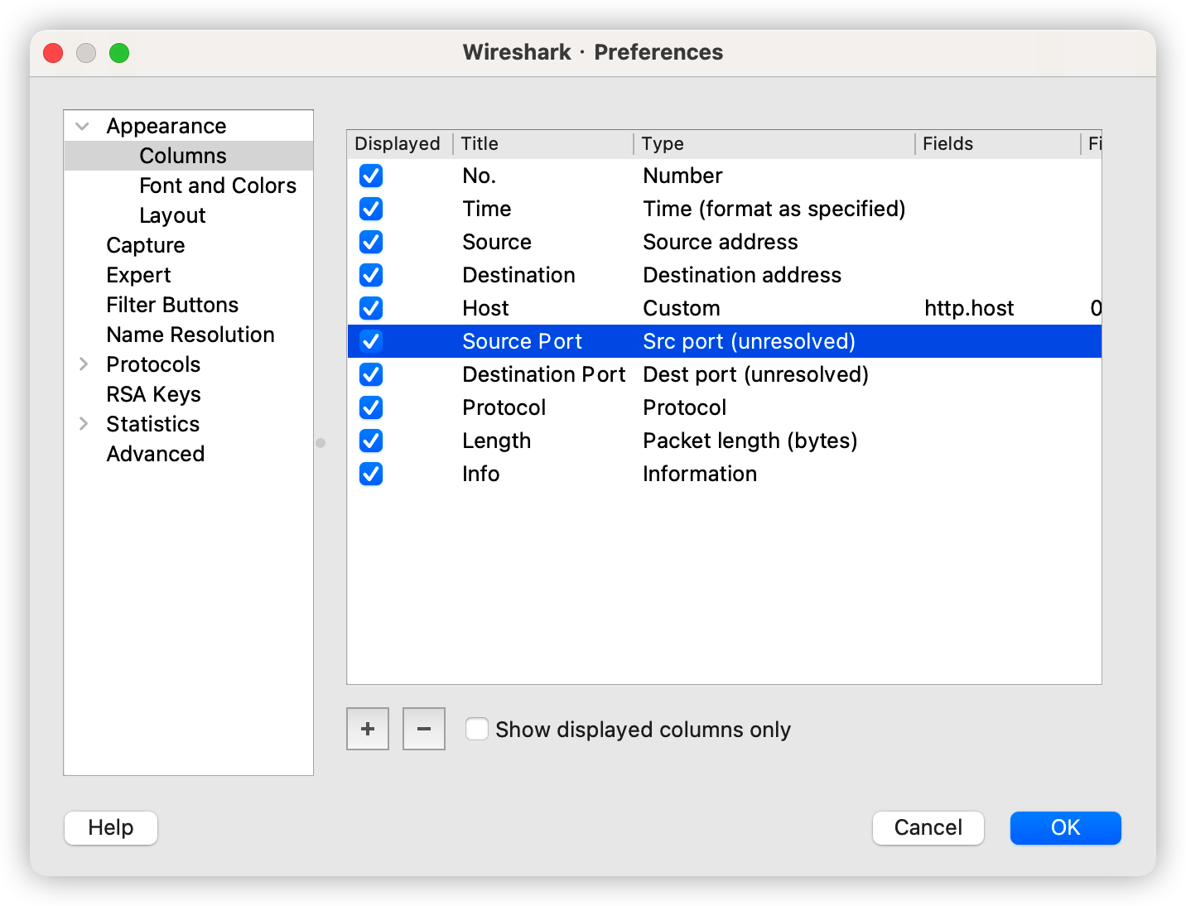Screen dimensions: 1186x906
Task: Click the 'Source Port' title cell
Action: pos(523,341)
